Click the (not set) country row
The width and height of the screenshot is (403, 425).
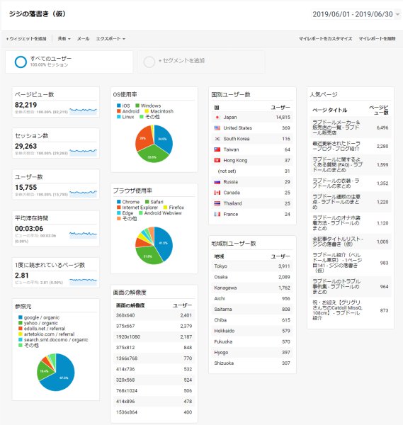[252, 171]
